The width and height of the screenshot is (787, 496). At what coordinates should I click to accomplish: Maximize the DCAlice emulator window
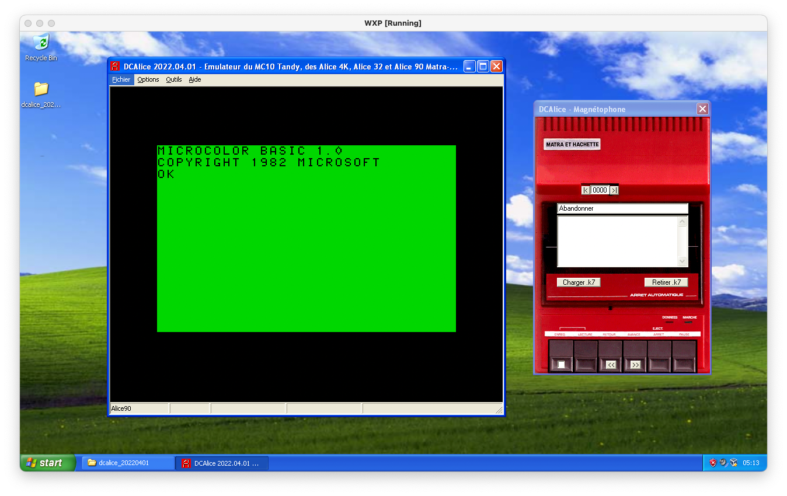[483, 67]
